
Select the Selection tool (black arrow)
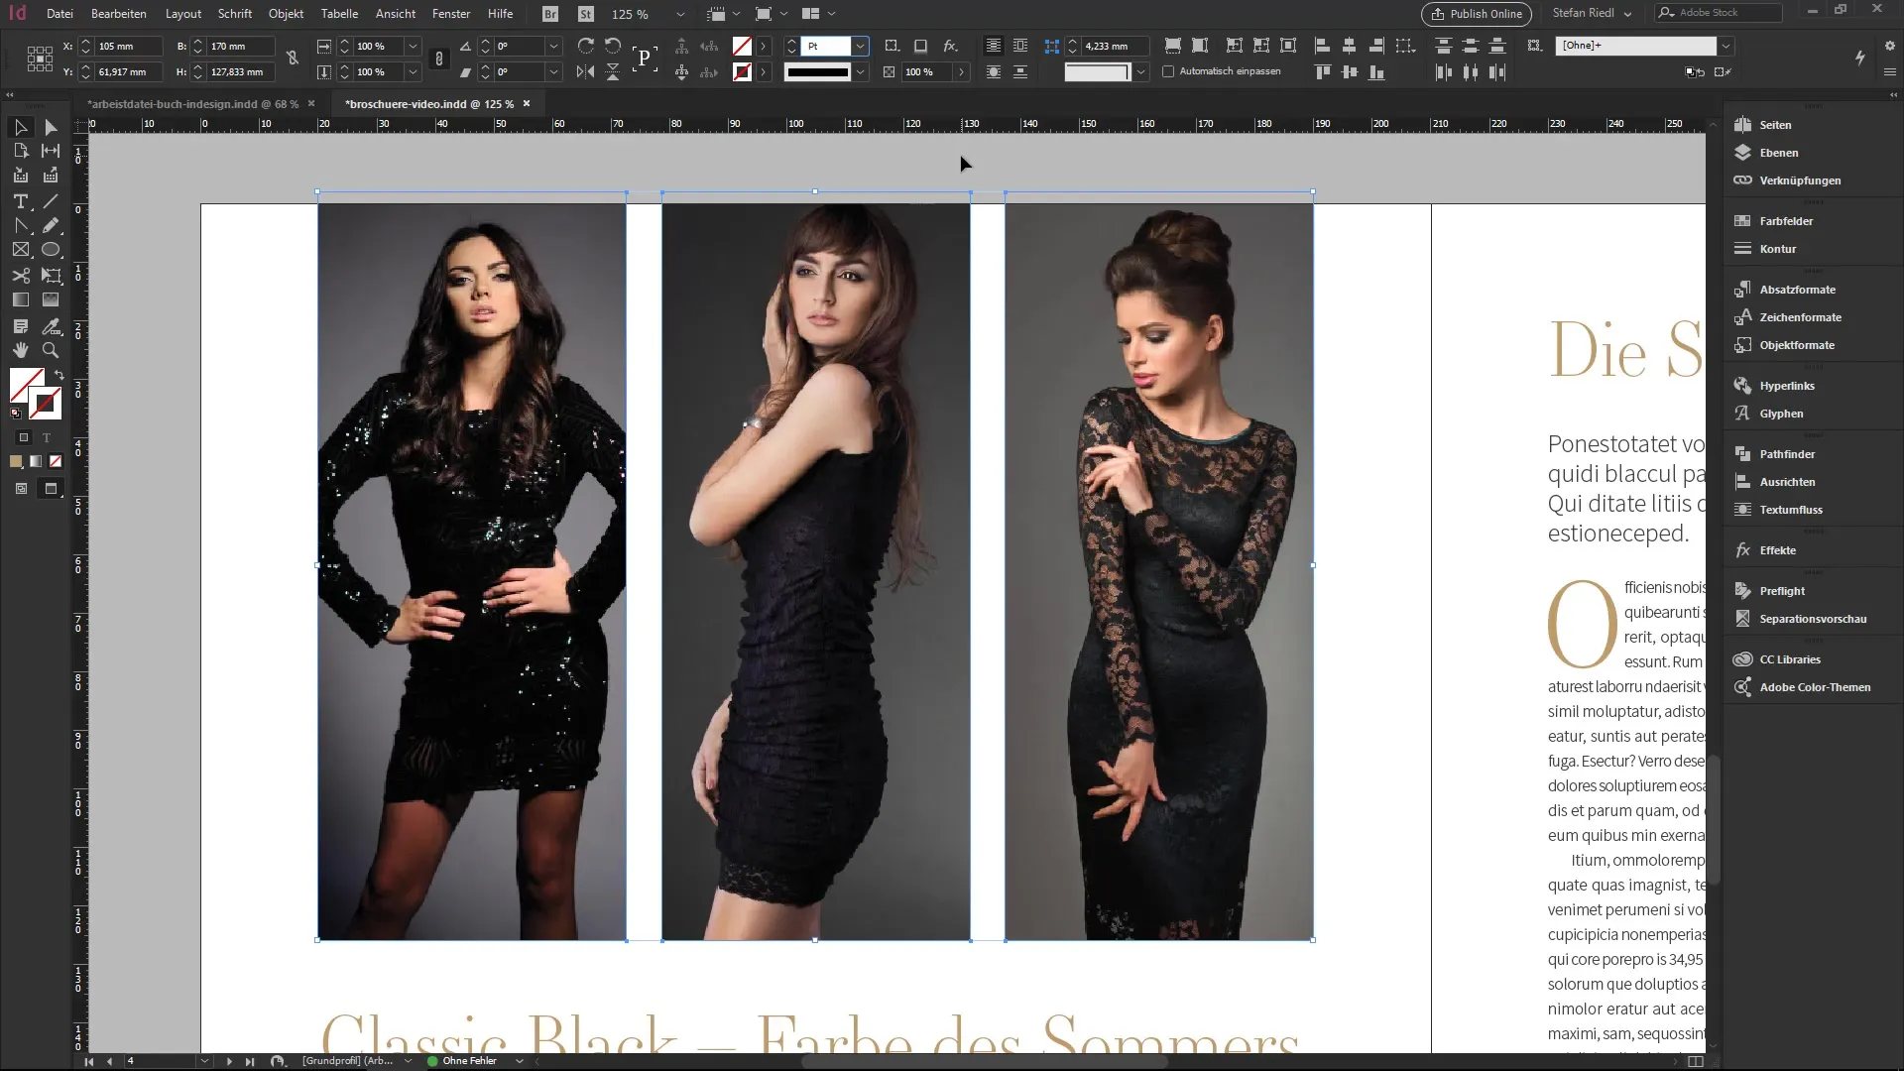21,127
